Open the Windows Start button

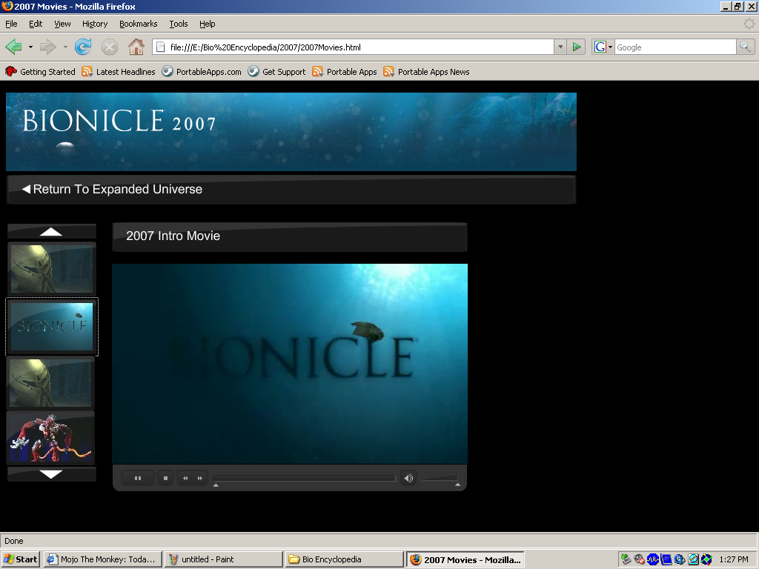20,559
